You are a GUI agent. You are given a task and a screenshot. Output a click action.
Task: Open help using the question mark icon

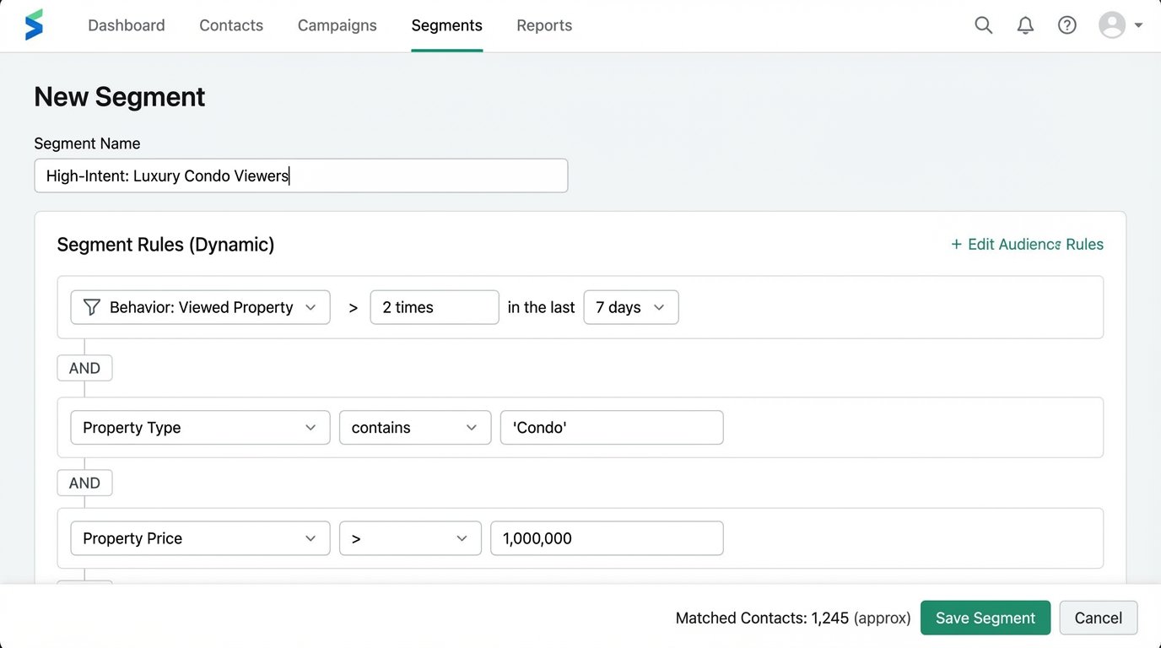click(x=1066, y=24)
